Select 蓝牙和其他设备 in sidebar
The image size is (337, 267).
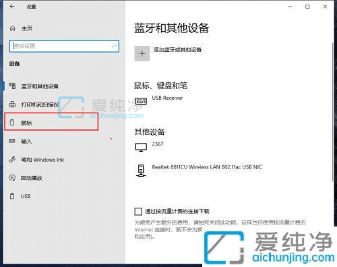[40, 86]
